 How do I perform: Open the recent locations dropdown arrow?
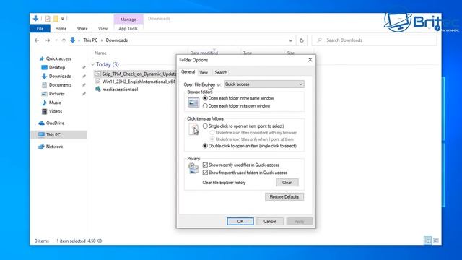(56, 40)
